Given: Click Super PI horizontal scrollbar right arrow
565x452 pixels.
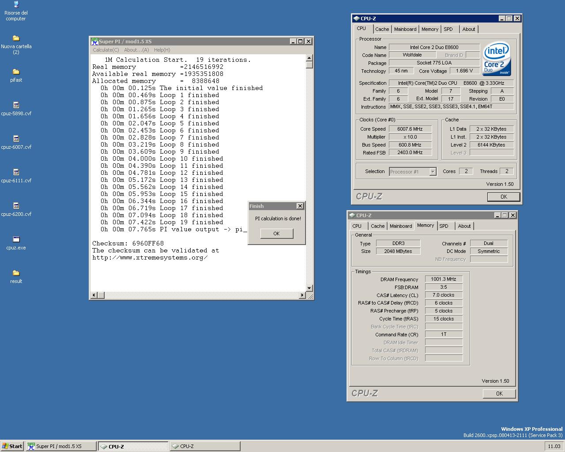Looking at the screenshot, I should pos(302,295).
